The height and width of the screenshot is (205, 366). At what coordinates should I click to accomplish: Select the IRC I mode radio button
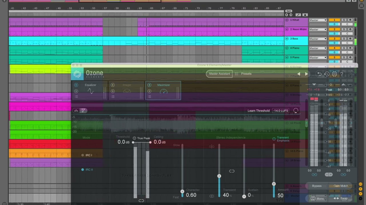pos(83,155)
